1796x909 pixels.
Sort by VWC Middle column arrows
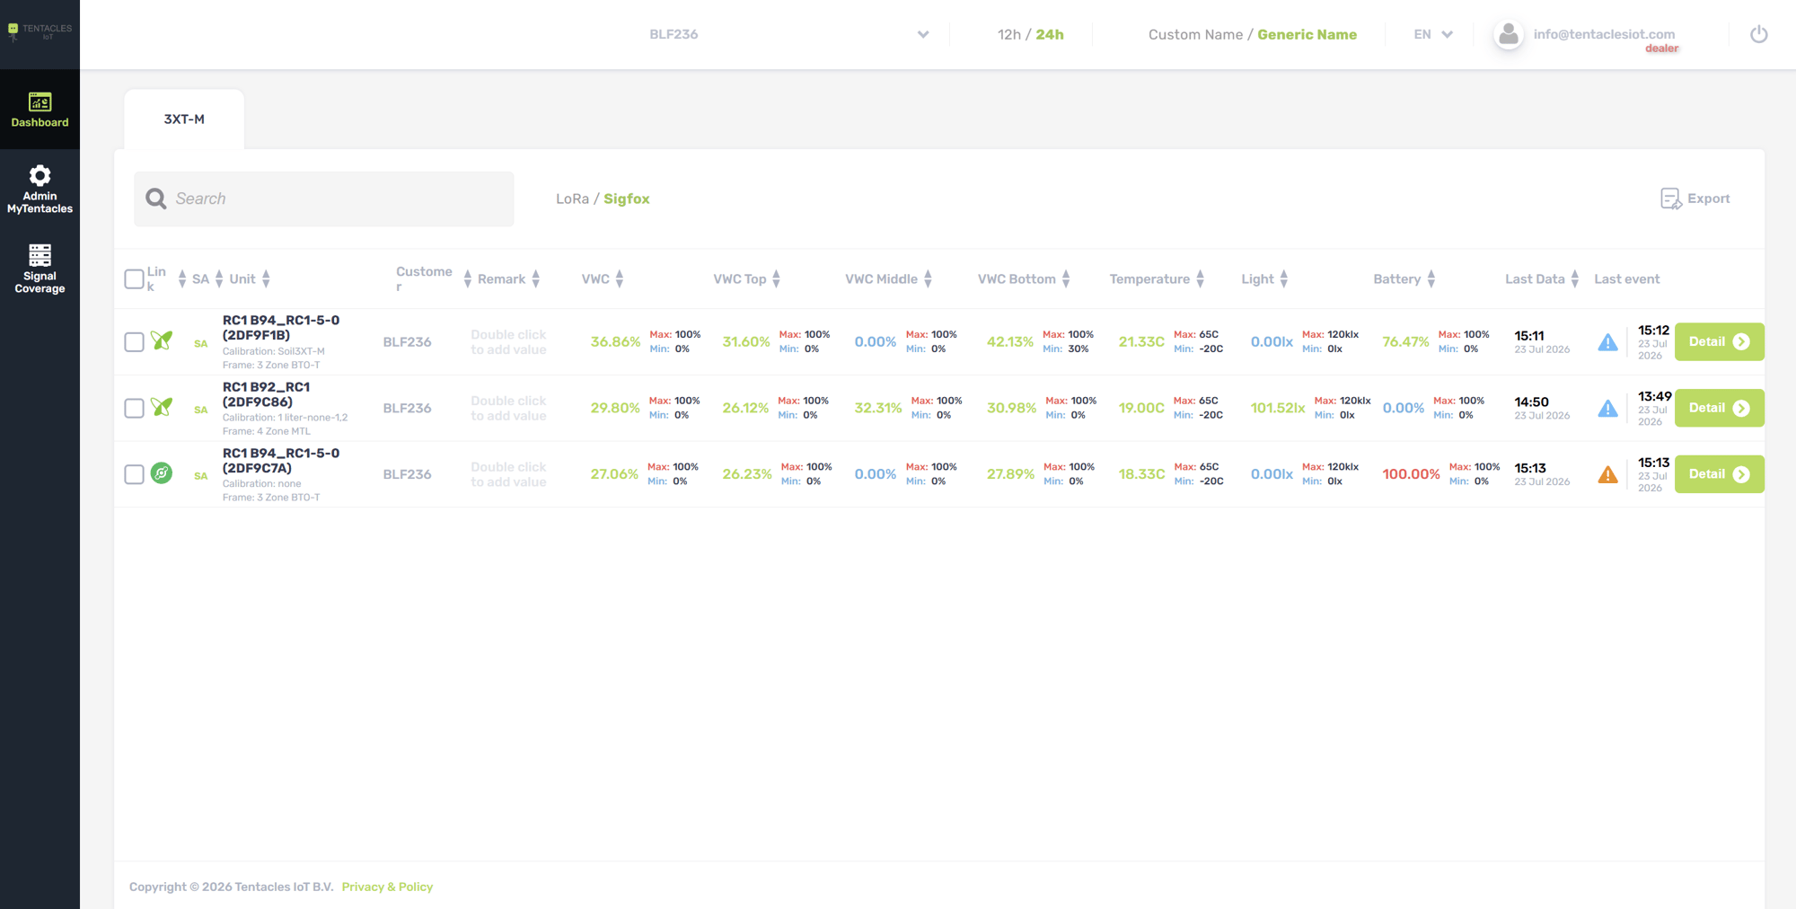928,279
